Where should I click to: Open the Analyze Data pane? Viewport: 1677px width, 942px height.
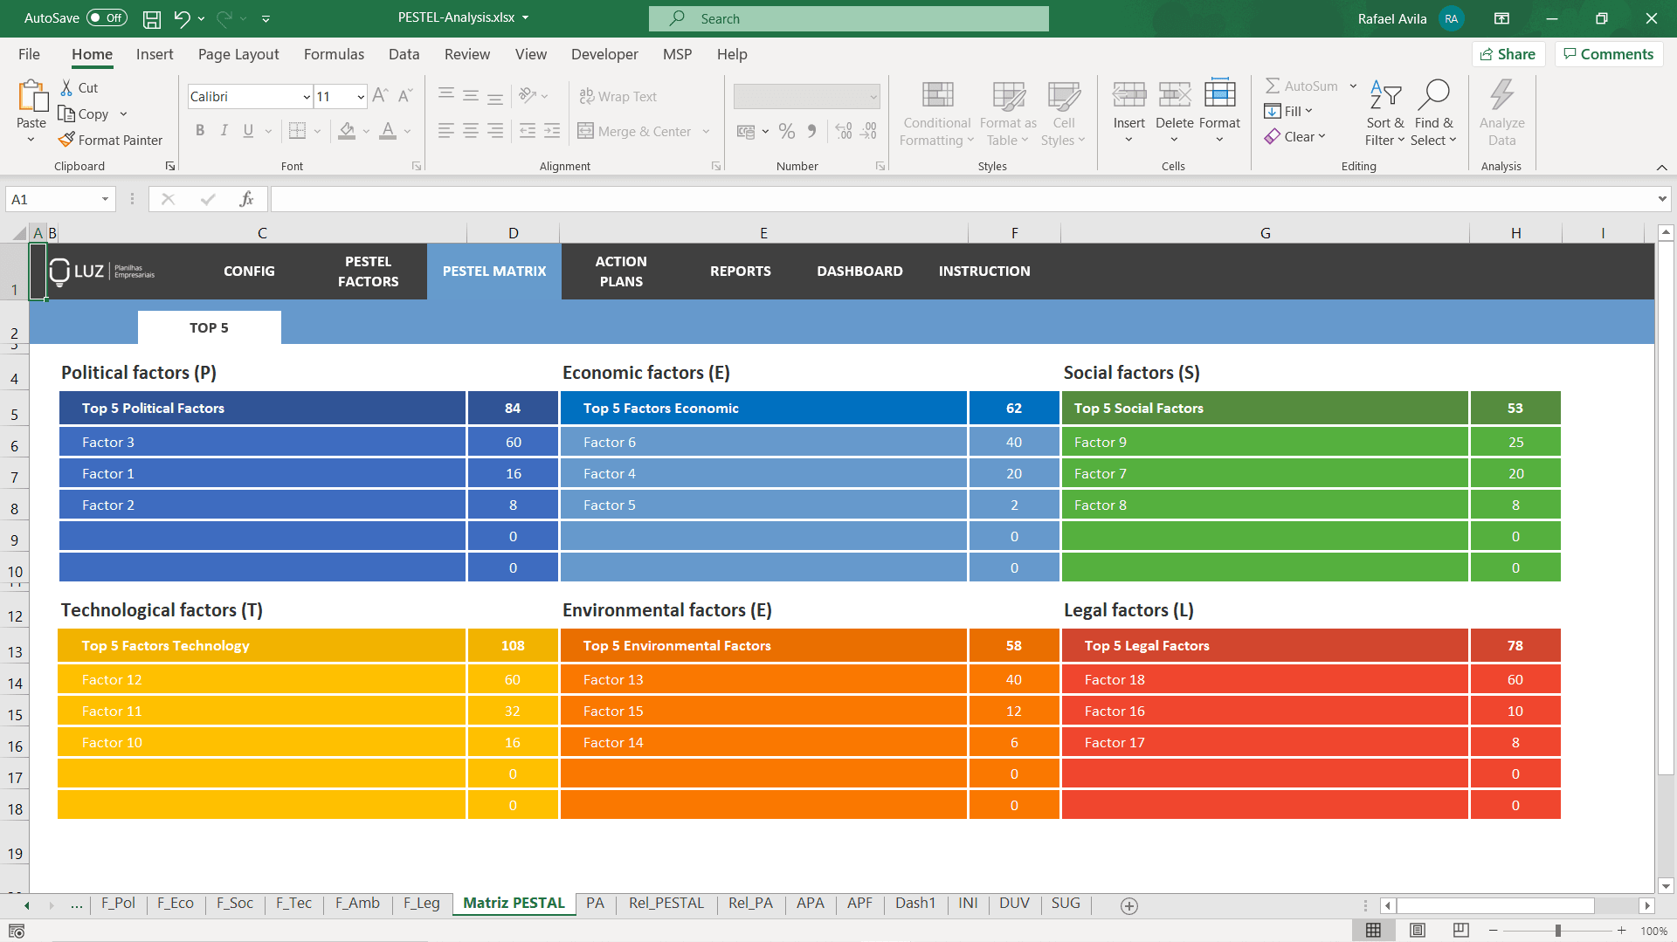tap(1501, 112)
